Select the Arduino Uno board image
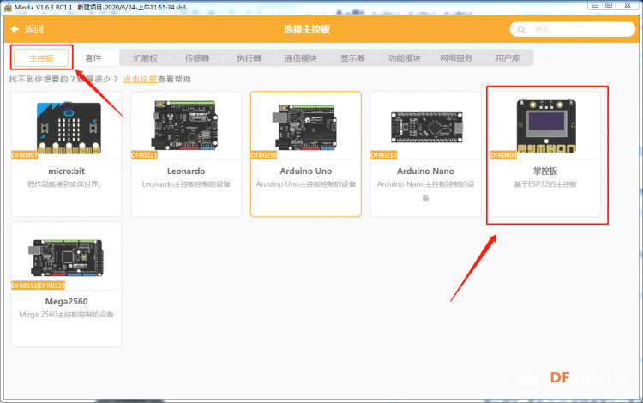Screen dimensions: 643x403 pos(304,127)
